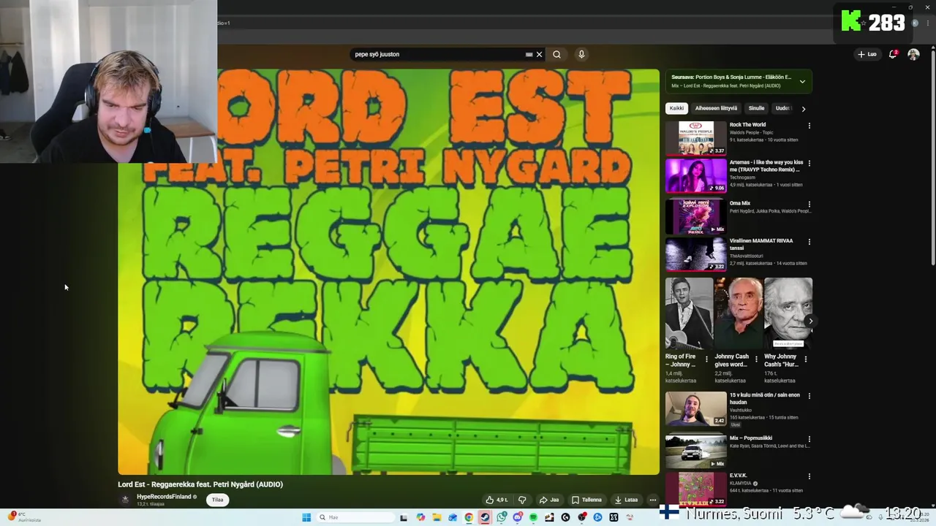Open the on-screen keyboard icon in search box
Image resolution: width=936 pixels, height=526 pixels.
coord(529,54)
